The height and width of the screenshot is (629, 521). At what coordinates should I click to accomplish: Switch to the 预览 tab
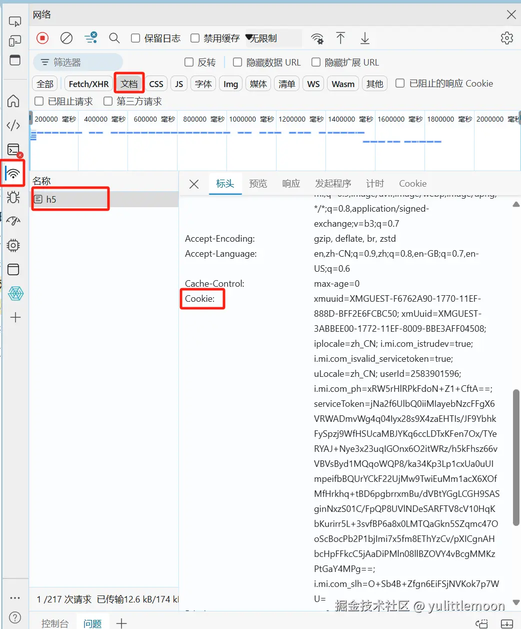(x=258, y=184)
